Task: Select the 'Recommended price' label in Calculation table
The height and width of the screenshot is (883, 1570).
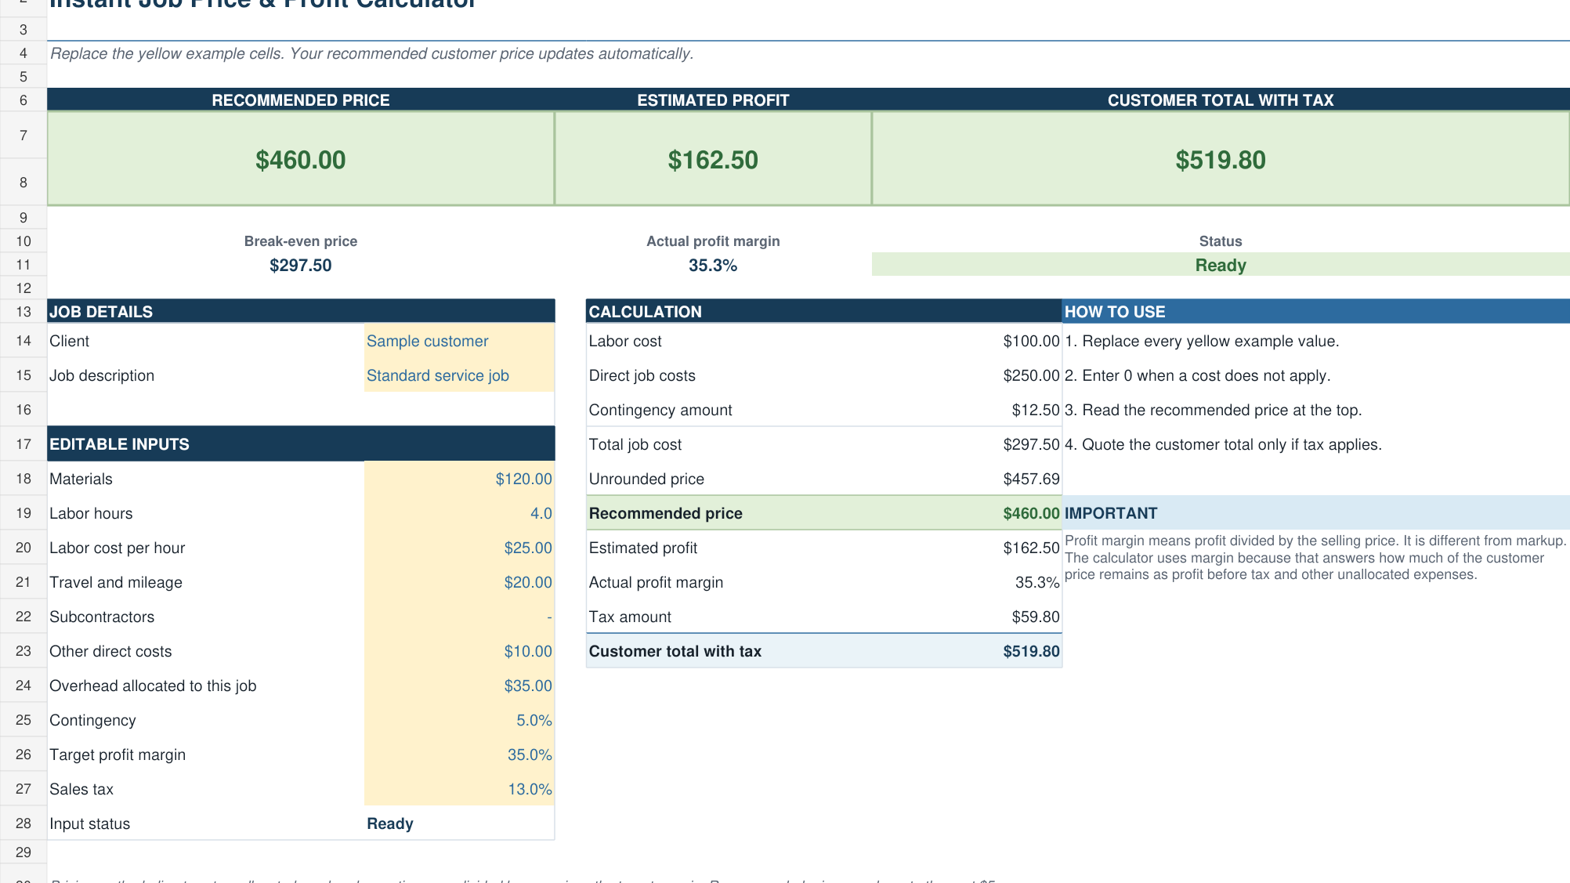Action: (x=665, y=513)
